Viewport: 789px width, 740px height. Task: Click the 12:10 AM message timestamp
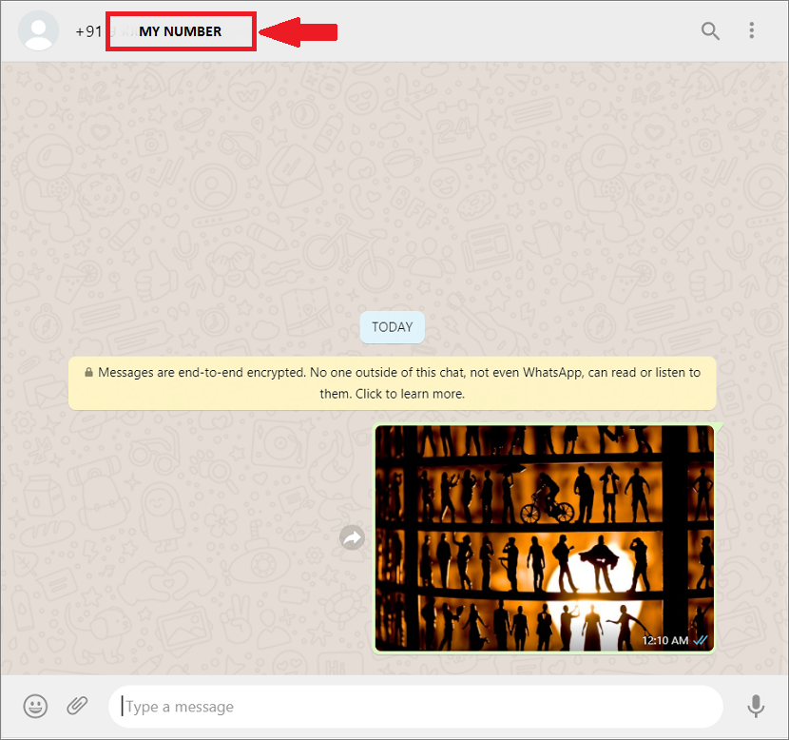tap(664, 640)
